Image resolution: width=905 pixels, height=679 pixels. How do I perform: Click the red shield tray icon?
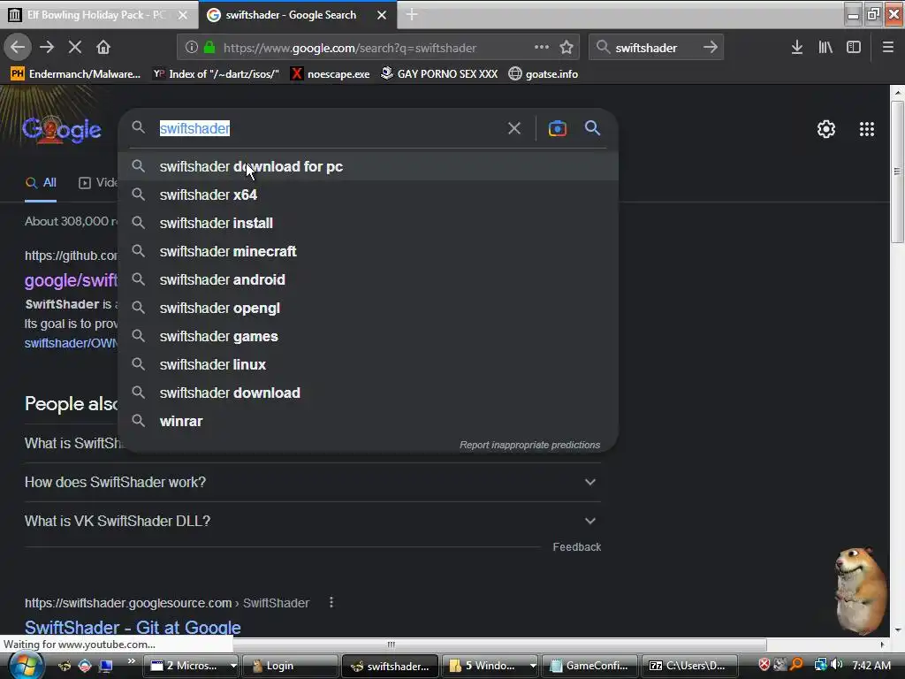[x=764, y=665]
